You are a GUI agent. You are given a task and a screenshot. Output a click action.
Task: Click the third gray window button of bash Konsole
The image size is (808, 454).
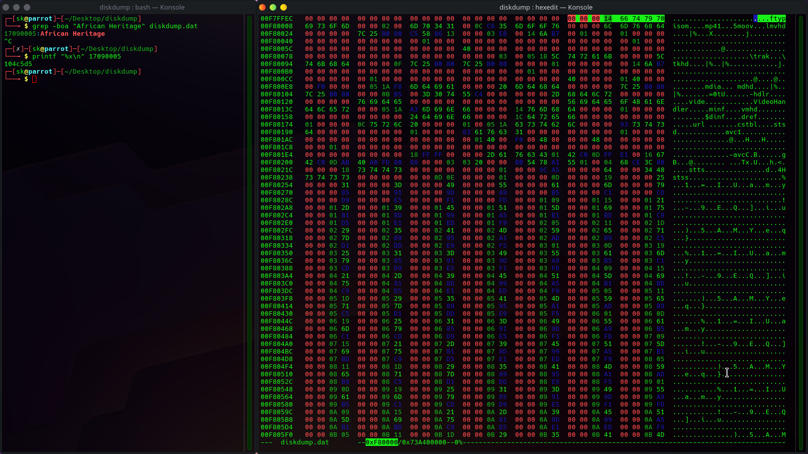click(27, 7)
